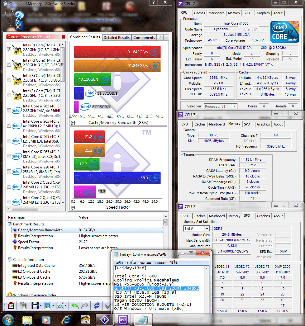Image resolution: width=305 pixels, height=326 pixels.
Task: Open the About tab in the bottom CPU-Z window
Action: pos(278,216)
